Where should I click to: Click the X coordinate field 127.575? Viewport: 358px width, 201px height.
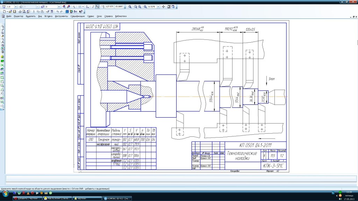click(109, 7)
